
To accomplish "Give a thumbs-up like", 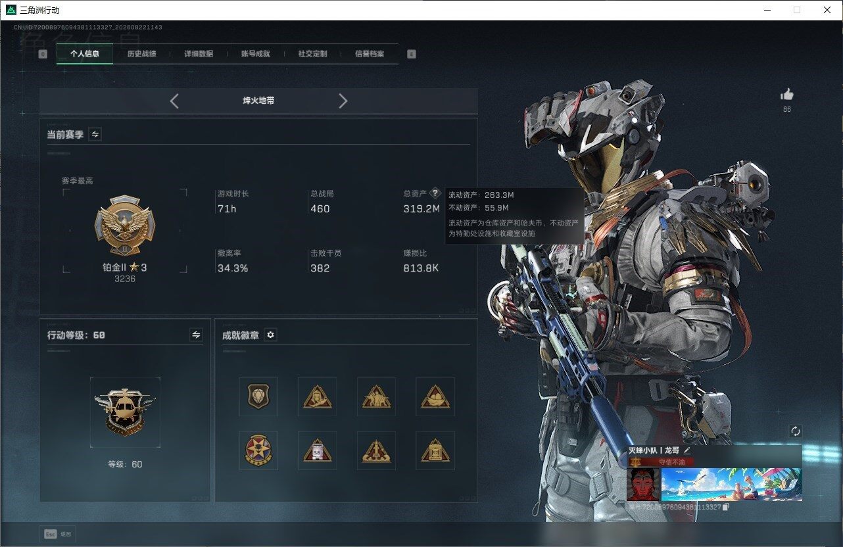I will (x=787, y=95).
